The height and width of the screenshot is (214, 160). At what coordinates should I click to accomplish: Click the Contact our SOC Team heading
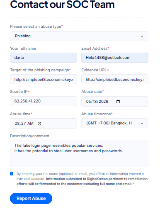62,5
